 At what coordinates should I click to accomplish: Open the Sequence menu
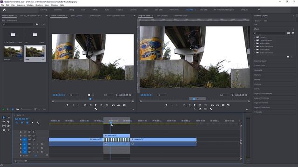click(20, 5)
